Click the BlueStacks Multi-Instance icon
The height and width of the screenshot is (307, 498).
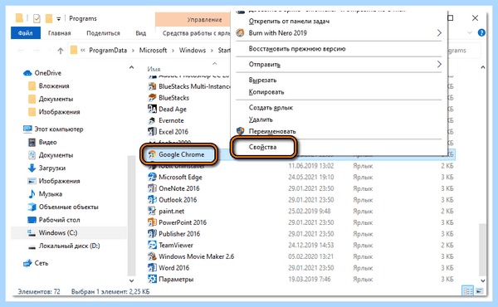(152, 86)
